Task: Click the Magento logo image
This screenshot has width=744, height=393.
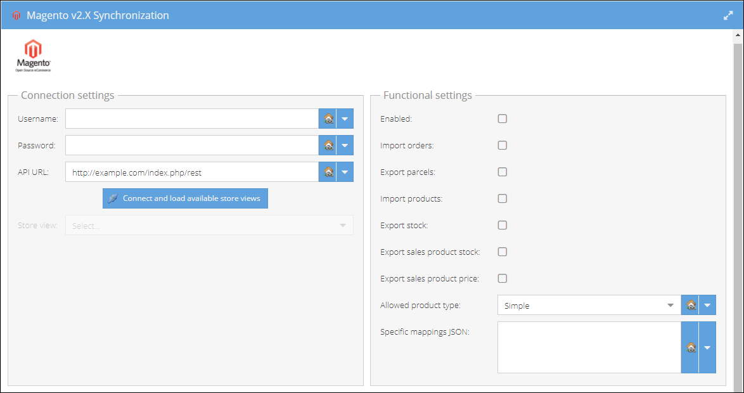Action: click(x=33, y=56)
